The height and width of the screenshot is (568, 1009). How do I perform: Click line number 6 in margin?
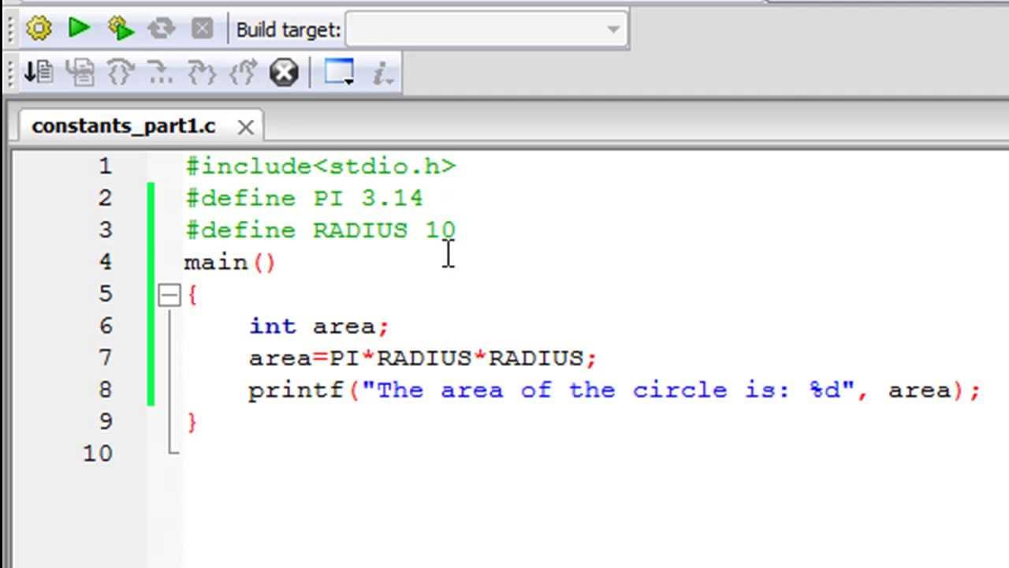(105, 326)
